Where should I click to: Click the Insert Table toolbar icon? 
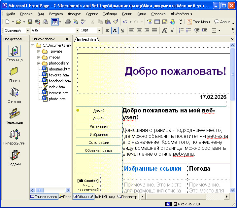157,22
